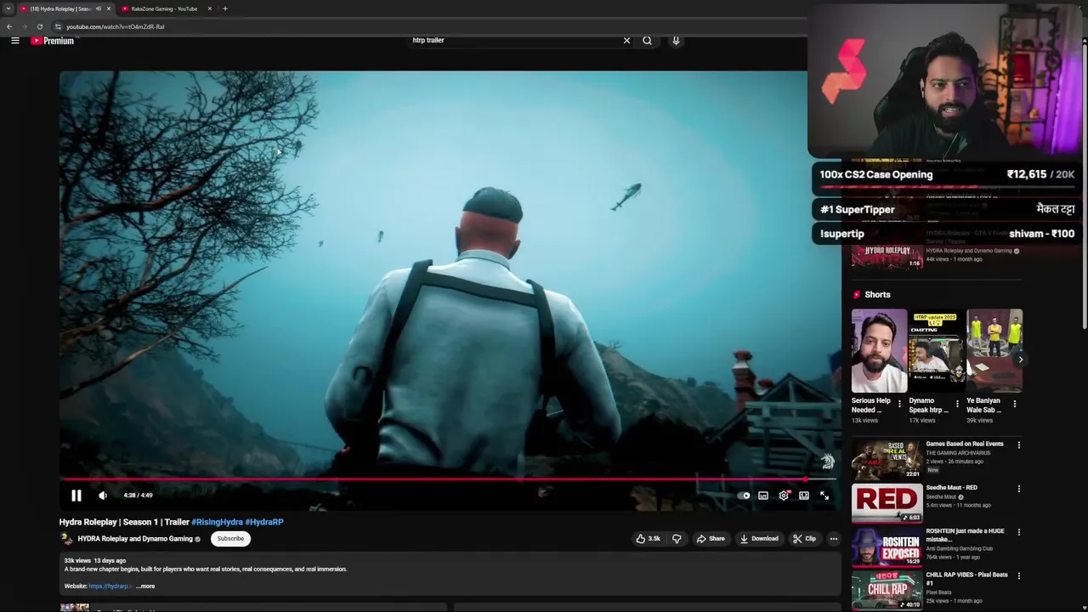This screenshot has height=612, width=1088.
Task: Open the YouTube guide hamburger menu
Action: [x=14, y=40]
